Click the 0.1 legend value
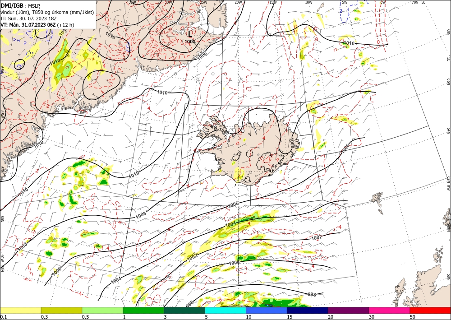This screenshot has width=451, height=320. point(3,317)
